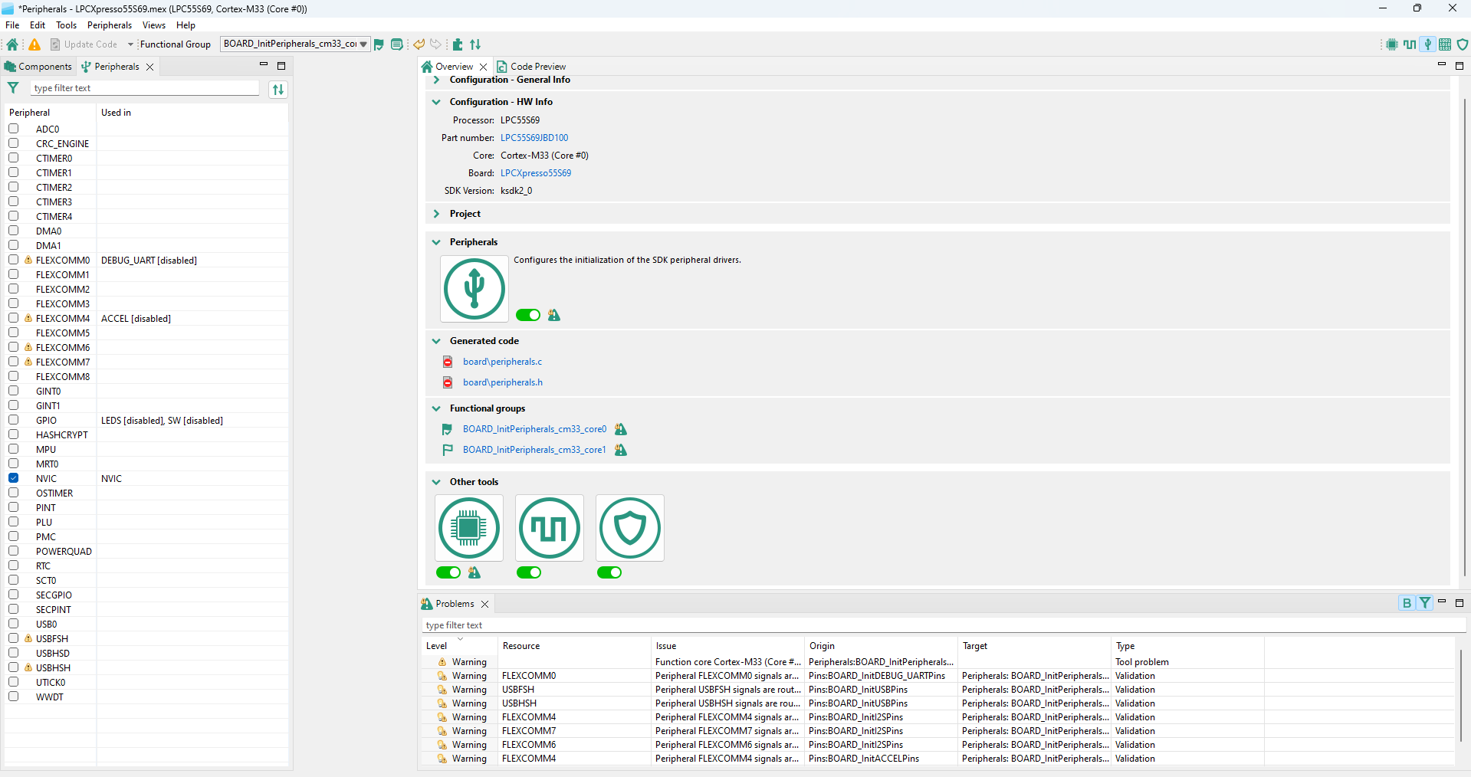Open functional group properties icon in the toolbar
The width and height of the screenshot is (1471, 777).
(397, 44)
